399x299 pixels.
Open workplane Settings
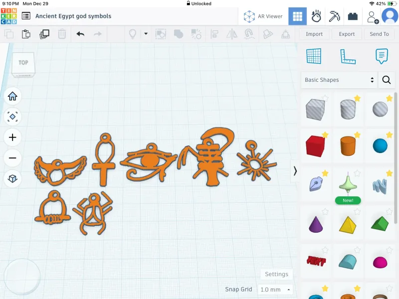(x=277, y=274)
